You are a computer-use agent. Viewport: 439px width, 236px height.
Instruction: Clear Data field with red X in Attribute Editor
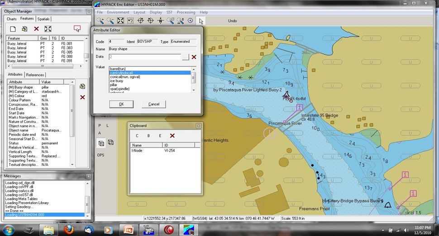coord(194,57)
